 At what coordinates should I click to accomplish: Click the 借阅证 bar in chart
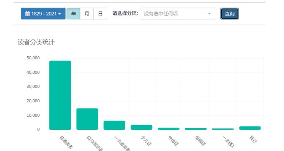(196, 129)
